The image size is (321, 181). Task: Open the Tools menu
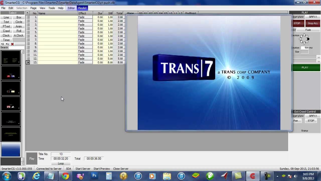pos(52,8)
